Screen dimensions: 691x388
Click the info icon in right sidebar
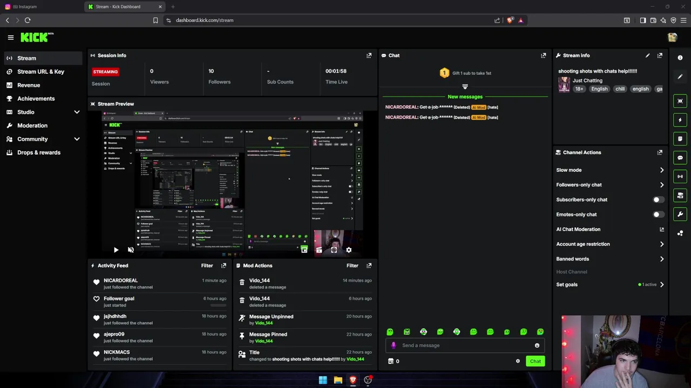(x=680, y=58)
